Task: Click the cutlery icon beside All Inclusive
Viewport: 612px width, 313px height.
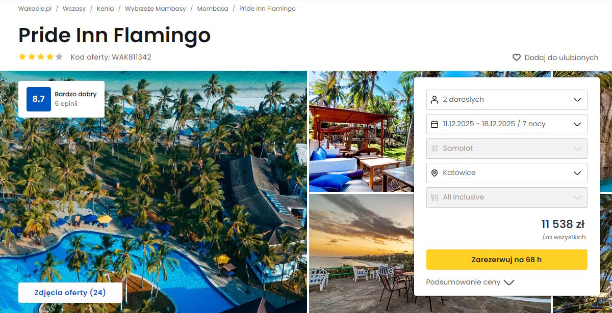Action: click(435, 197)
